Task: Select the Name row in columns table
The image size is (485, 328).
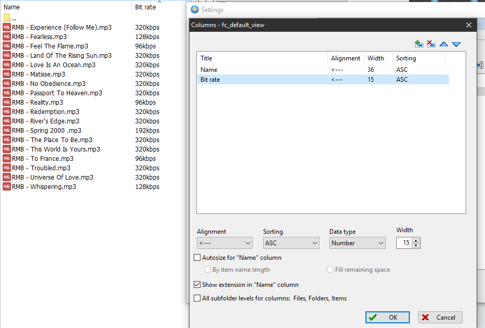Action: [209, 70]
